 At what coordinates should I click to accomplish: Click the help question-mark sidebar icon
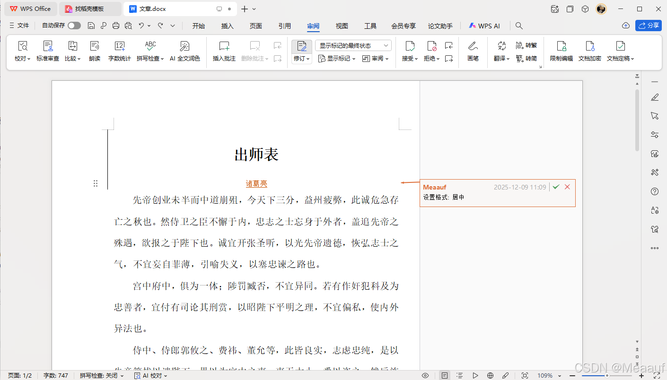point(655,191)
